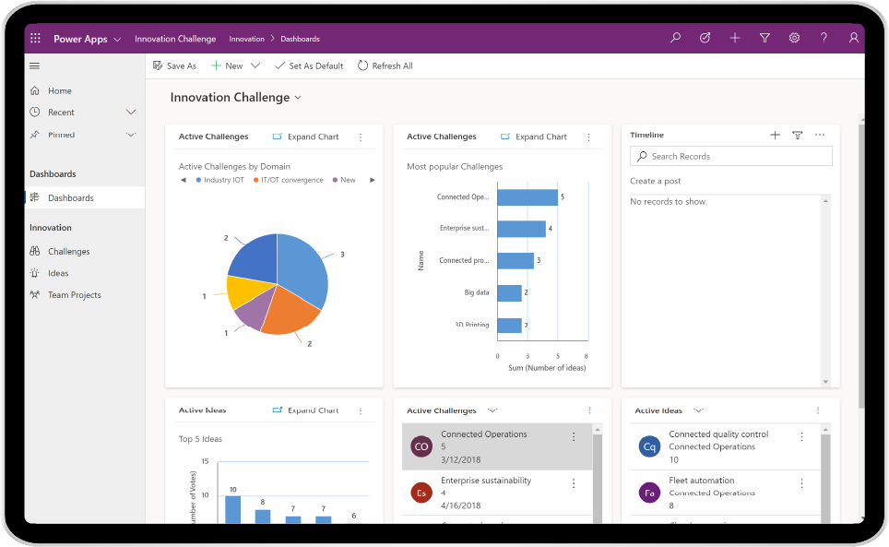Click the Set As Default button
889x547 pixels.
tap(309, 66)
